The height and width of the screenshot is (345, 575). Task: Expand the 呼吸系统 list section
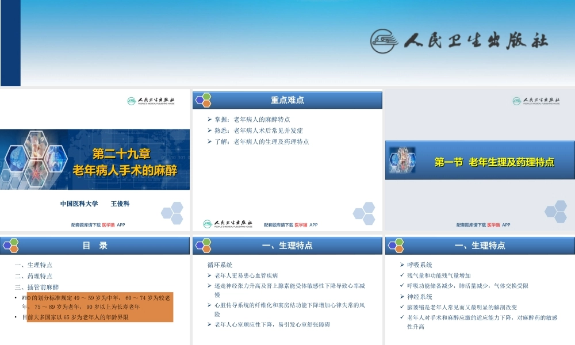(x=419, y=265)
